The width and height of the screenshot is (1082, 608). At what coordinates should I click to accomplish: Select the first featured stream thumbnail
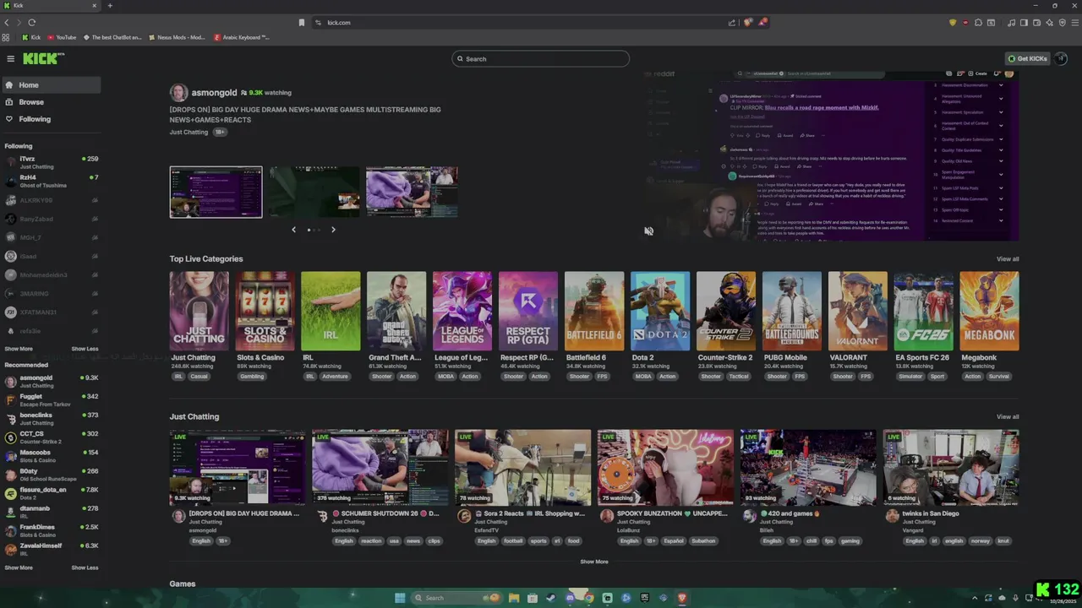point(216,192)
